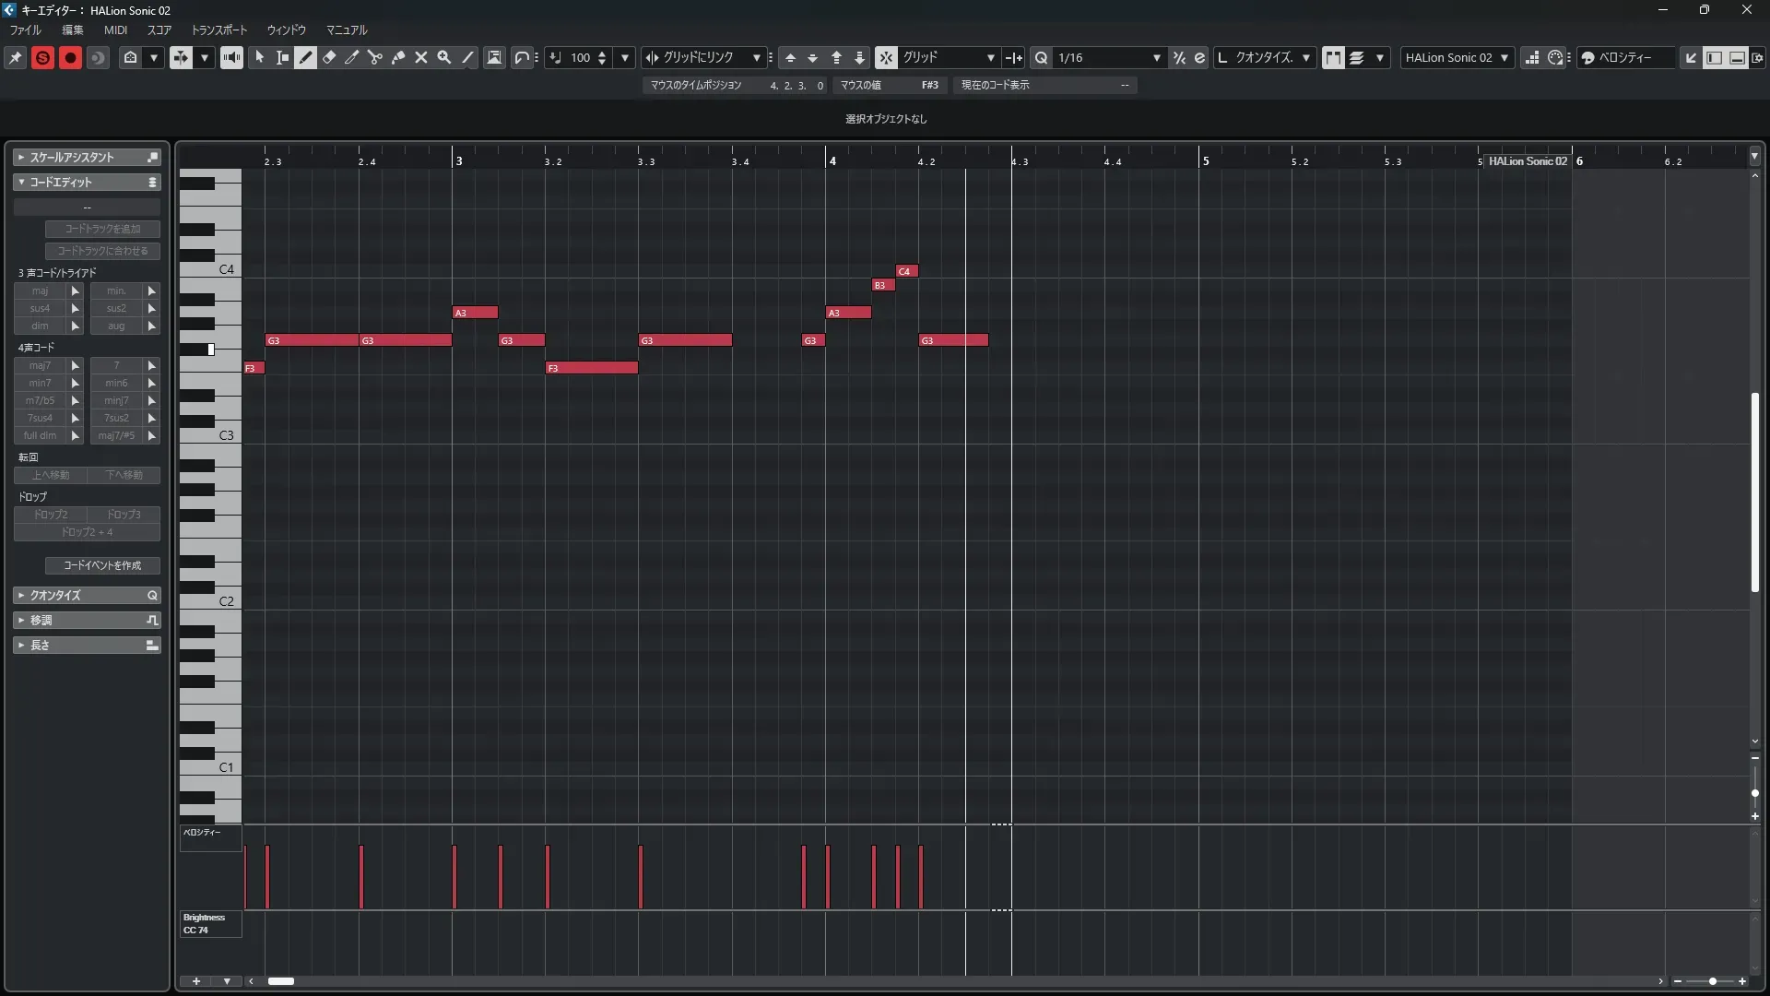Screen dimensions: 1770x996
Task: Adjust the horizontal zoom slider
Action: pyautogui.click(x=1712, y=981)
